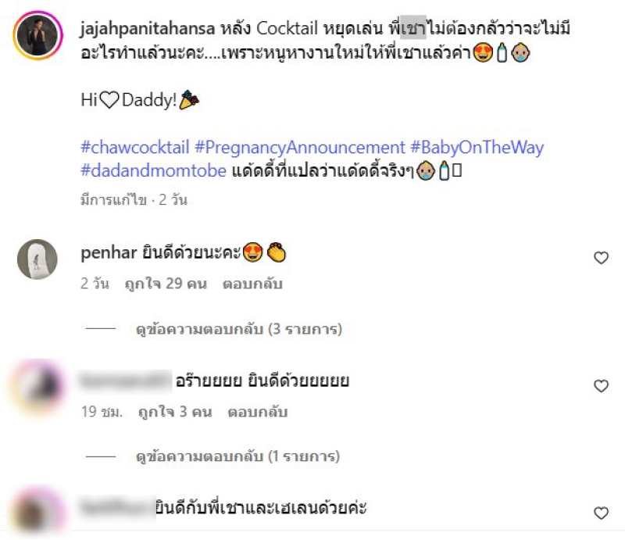This screenshot has width=625, height=540.
Task: View the 3 likes on second comment
Action: point(175,412)
